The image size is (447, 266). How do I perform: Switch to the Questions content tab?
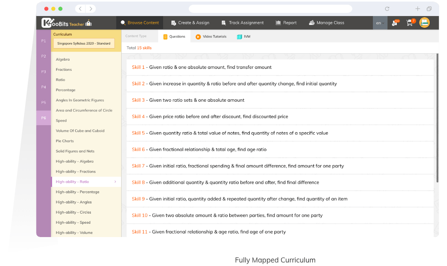click(174, 36)
